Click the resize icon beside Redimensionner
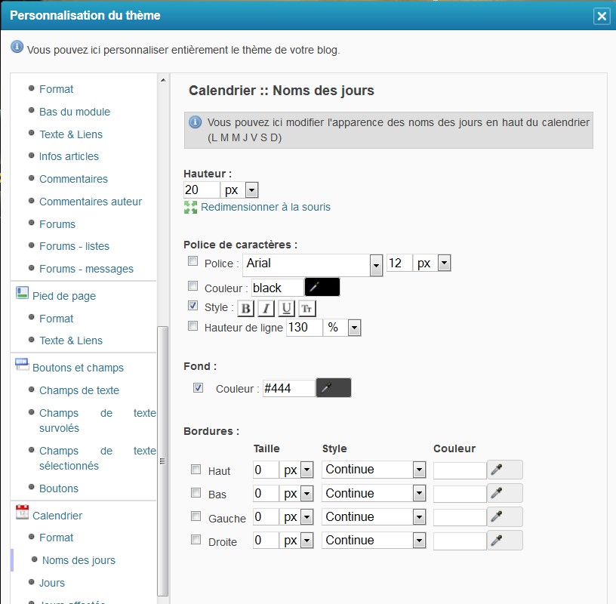The height and width of the screenshot is (604, 616). tap(190, 207)
